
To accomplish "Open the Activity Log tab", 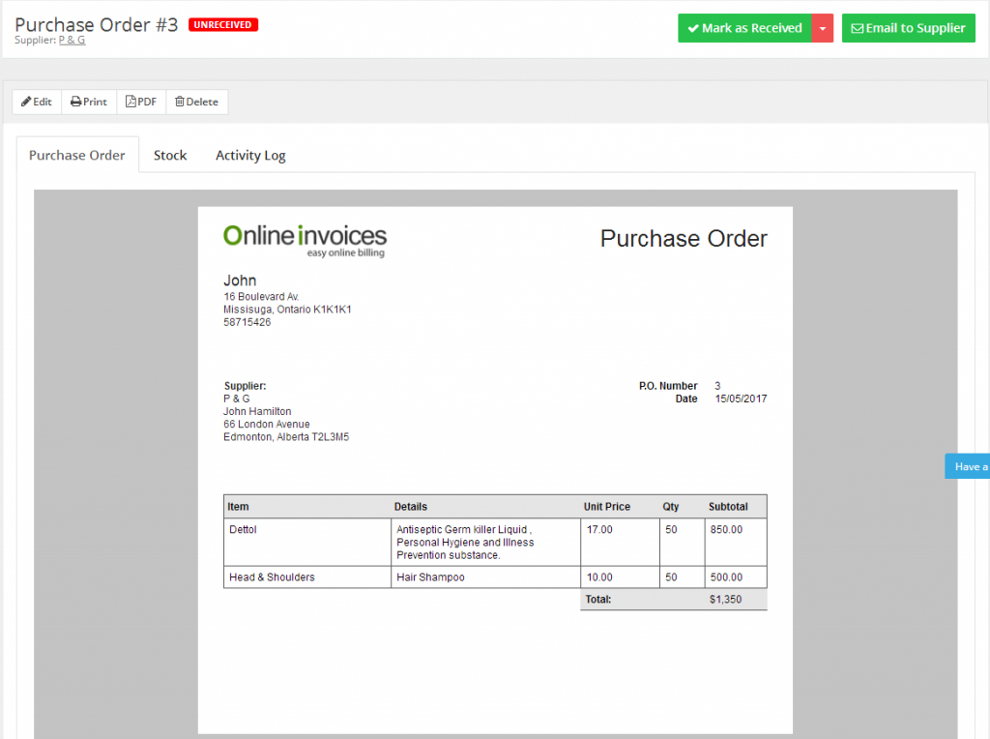I will pyautogui.click(x=250, y=155).
